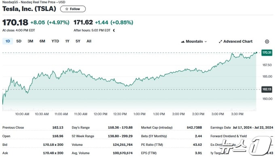
Task: View the 5Y price history
Action: coord(78,41)
